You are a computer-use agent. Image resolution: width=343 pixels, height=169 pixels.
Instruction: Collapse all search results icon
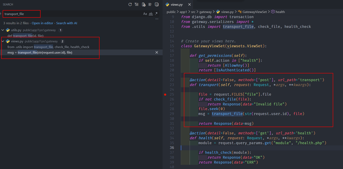[157, 5]
